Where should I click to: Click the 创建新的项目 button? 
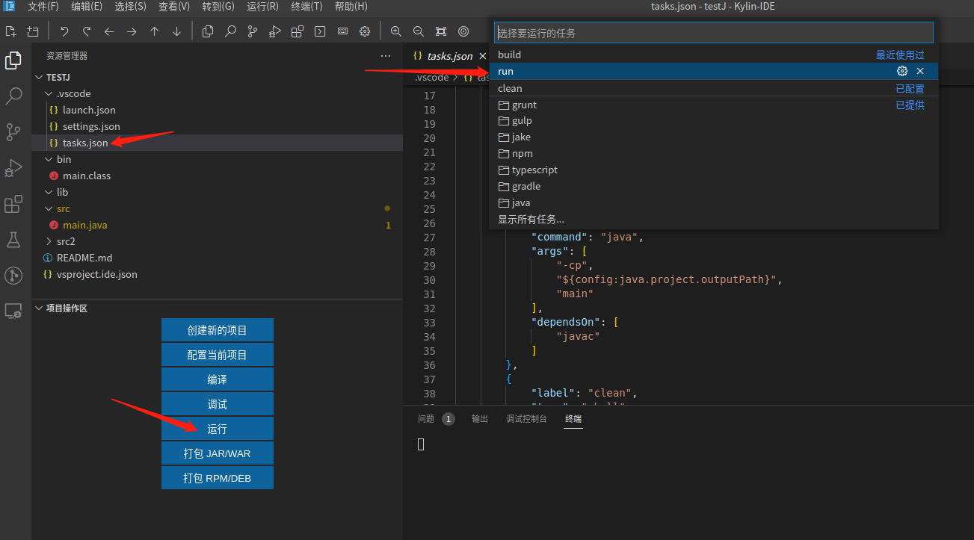coord(218,330)
